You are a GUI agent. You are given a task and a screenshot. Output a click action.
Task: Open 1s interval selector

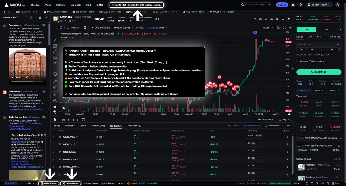[x=54, y=28]
